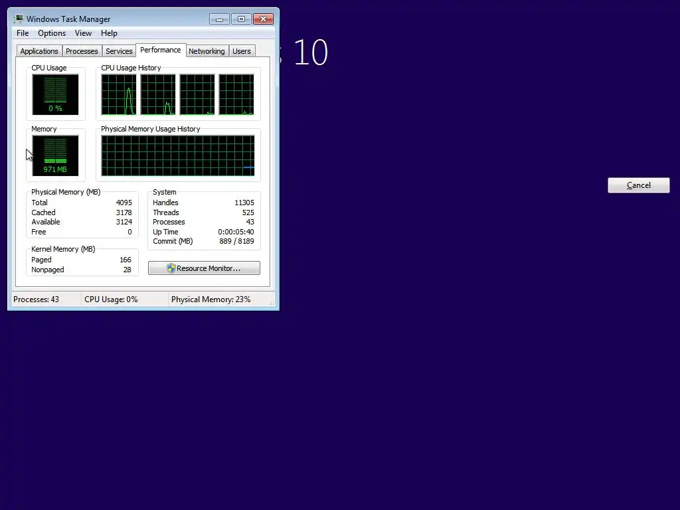Click the Processes value 43 under System
Screen dimensions: 680x510
point(250,222)
